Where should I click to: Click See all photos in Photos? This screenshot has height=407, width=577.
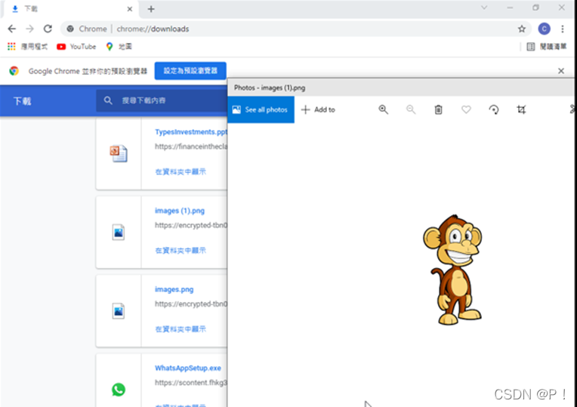261,109
